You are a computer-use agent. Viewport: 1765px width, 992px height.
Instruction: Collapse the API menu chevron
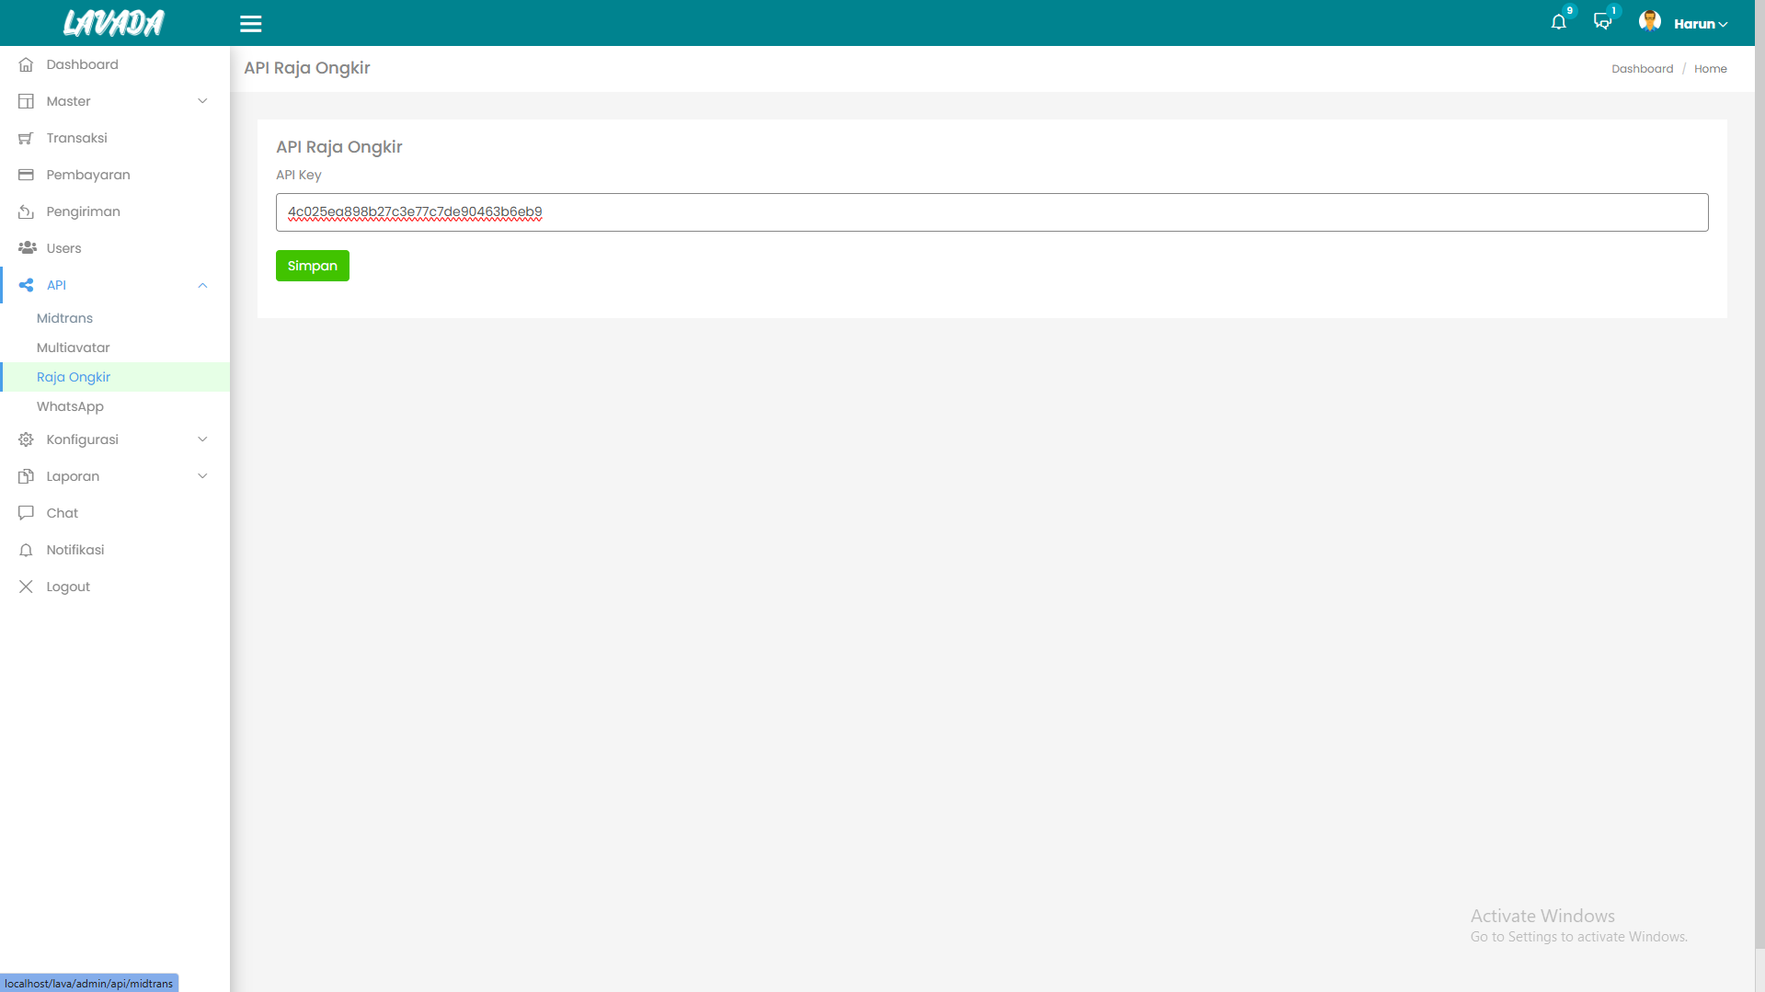(x=202, y=285)
